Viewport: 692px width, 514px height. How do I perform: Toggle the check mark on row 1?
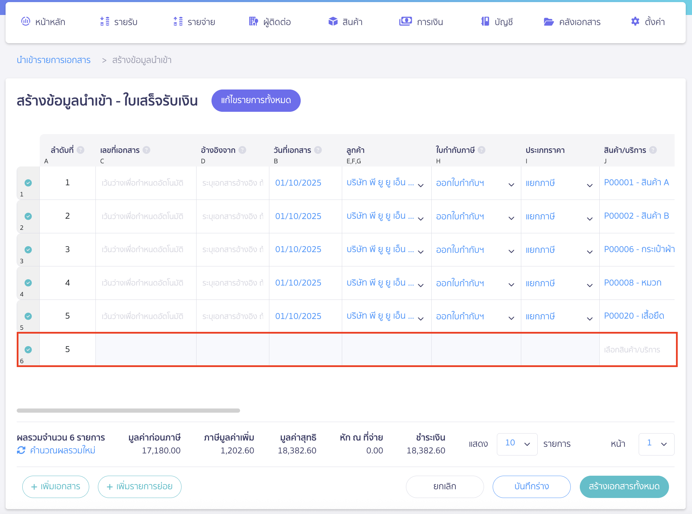click(x=28, y=183)
